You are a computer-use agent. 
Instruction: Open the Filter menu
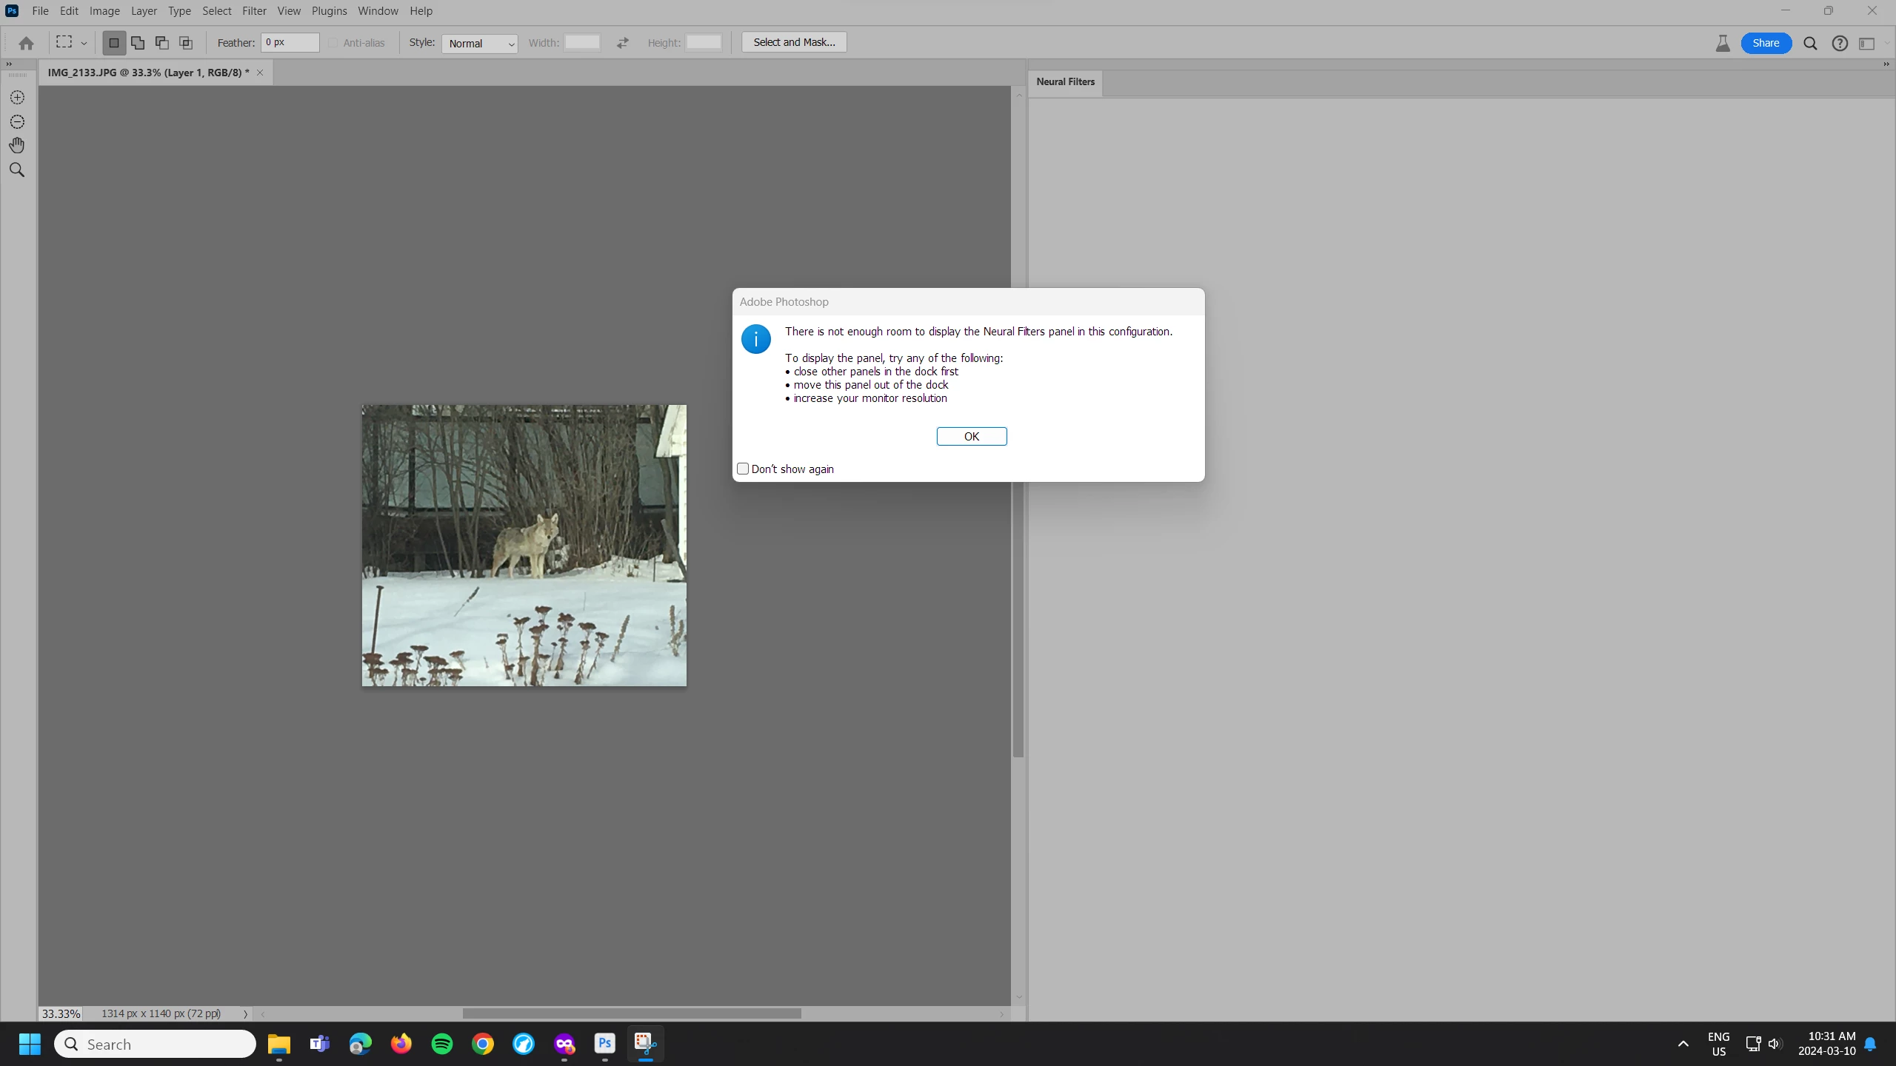pos(254,11)
